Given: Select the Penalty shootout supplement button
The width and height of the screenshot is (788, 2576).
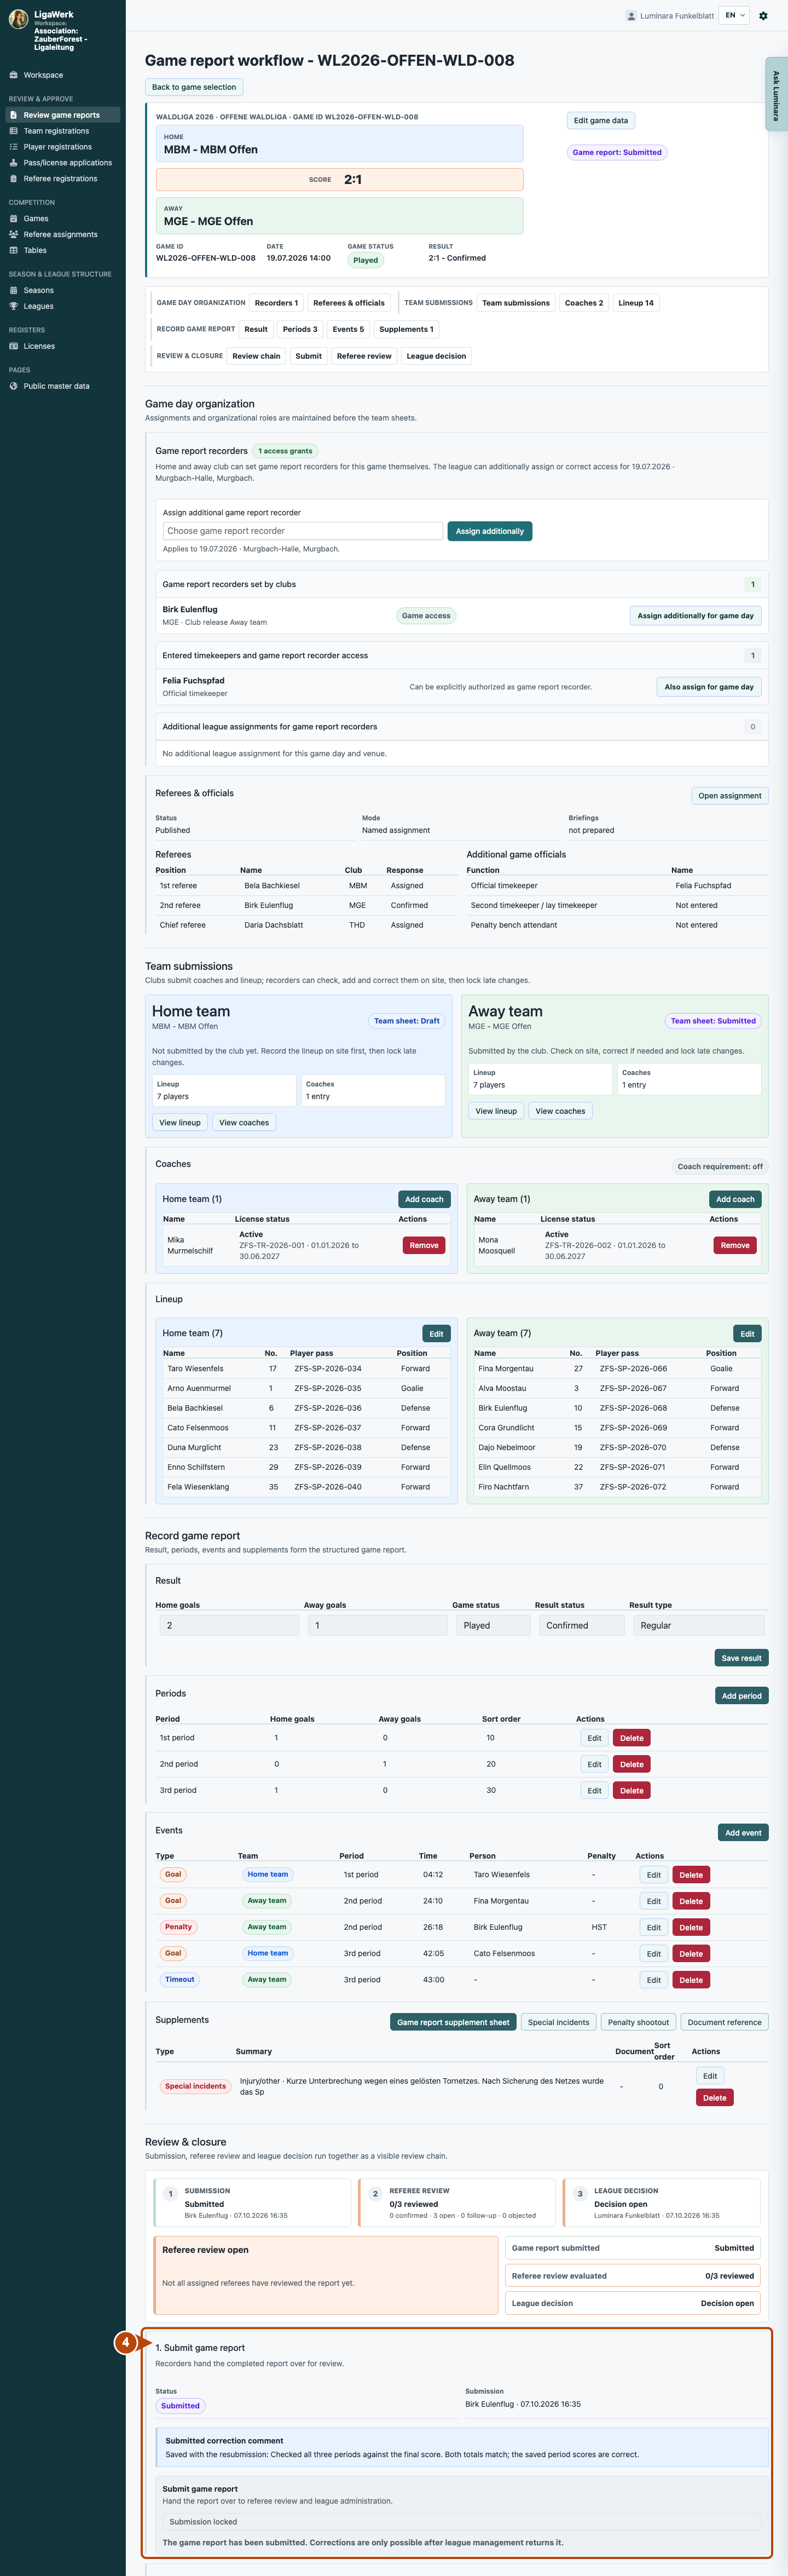Looking at the screenshot, I should (639, 2022).
